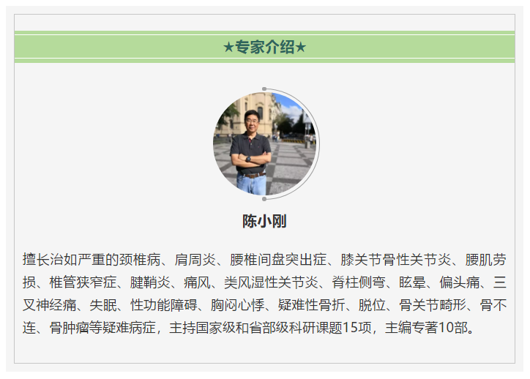
Task: Click the term 脊柱侧弯
Action: (359, 282)
